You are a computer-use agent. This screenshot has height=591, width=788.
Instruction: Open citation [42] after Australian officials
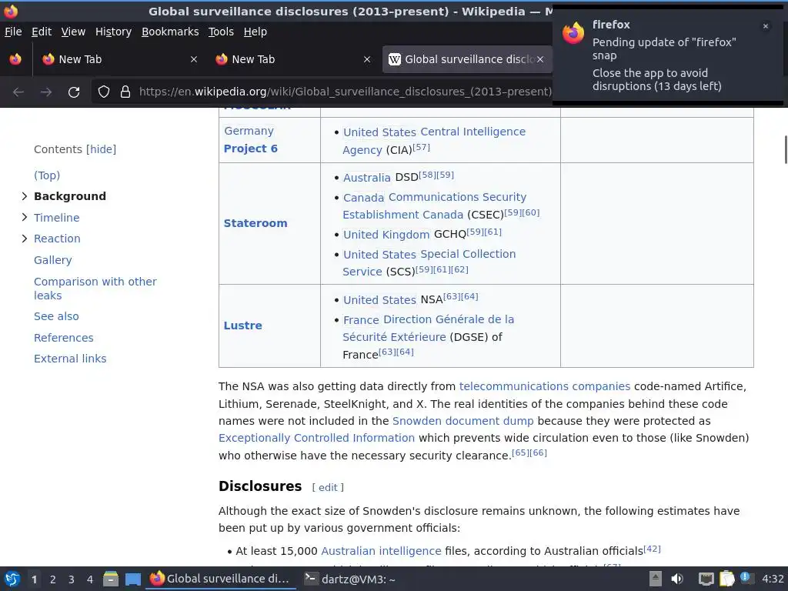click(x=652, y=549)
